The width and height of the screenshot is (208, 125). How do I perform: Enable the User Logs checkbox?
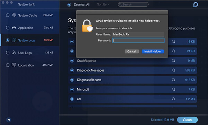tap(8, 52)
